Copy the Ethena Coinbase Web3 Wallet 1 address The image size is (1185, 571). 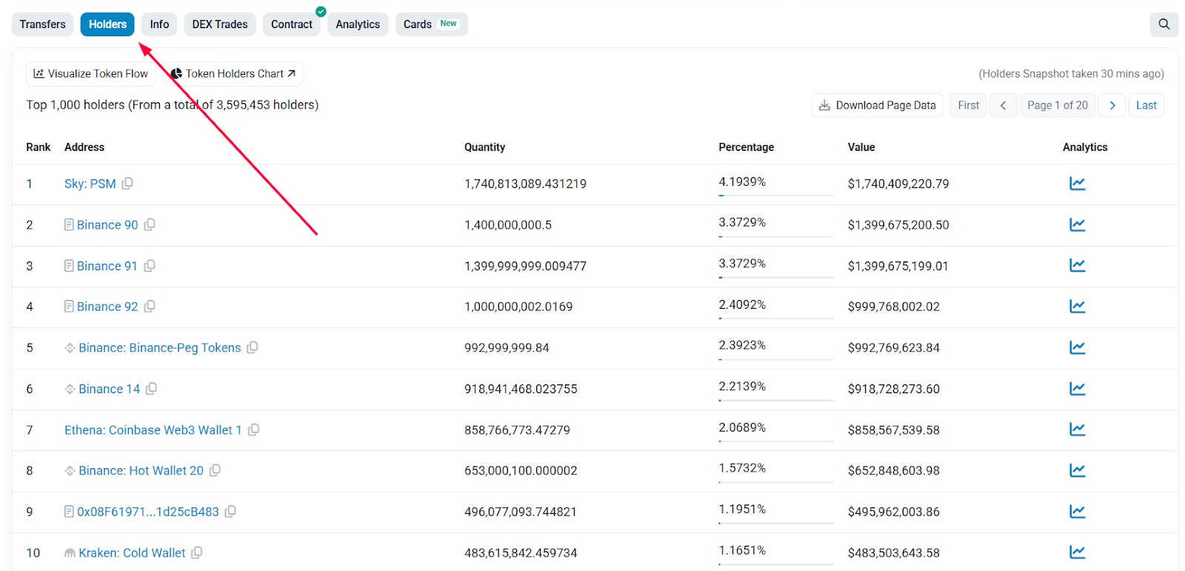click(x=253, y=430)
